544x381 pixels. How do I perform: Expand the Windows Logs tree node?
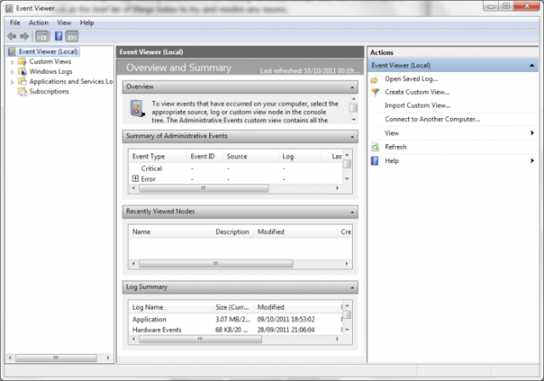[13, 72]
